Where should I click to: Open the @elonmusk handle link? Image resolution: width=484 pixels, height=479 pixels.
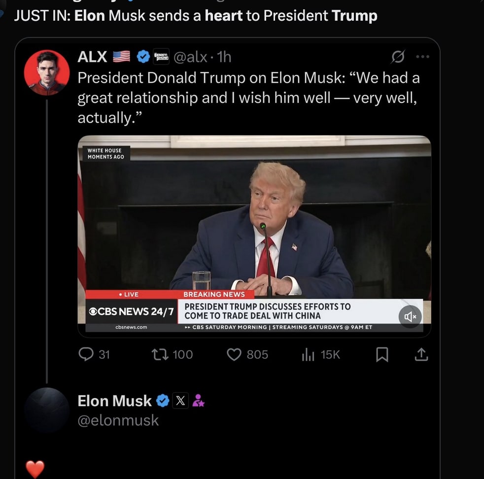tap(118, 420)
